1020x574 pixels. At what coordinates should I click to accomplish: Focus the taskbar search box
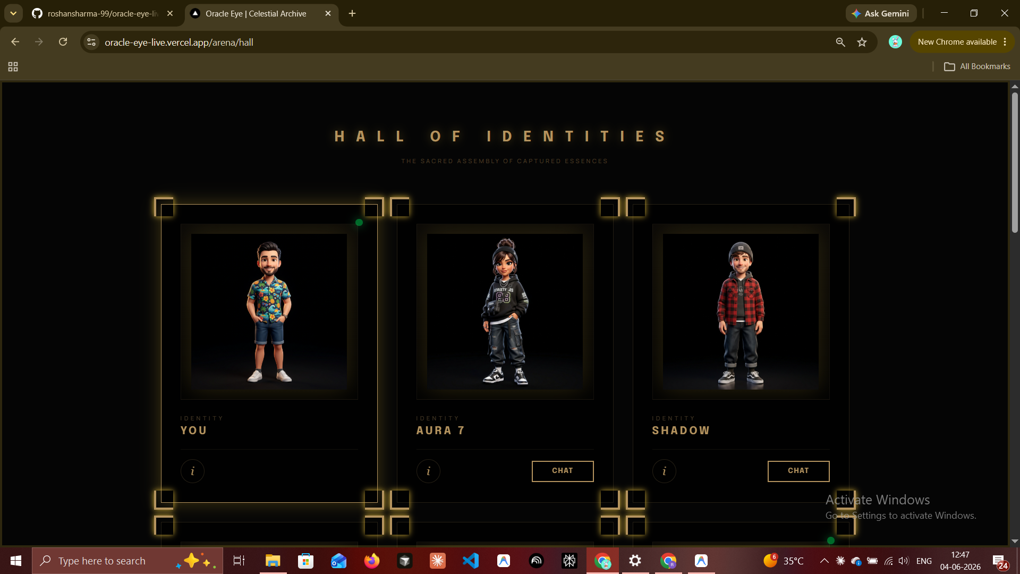click(127, 561)
